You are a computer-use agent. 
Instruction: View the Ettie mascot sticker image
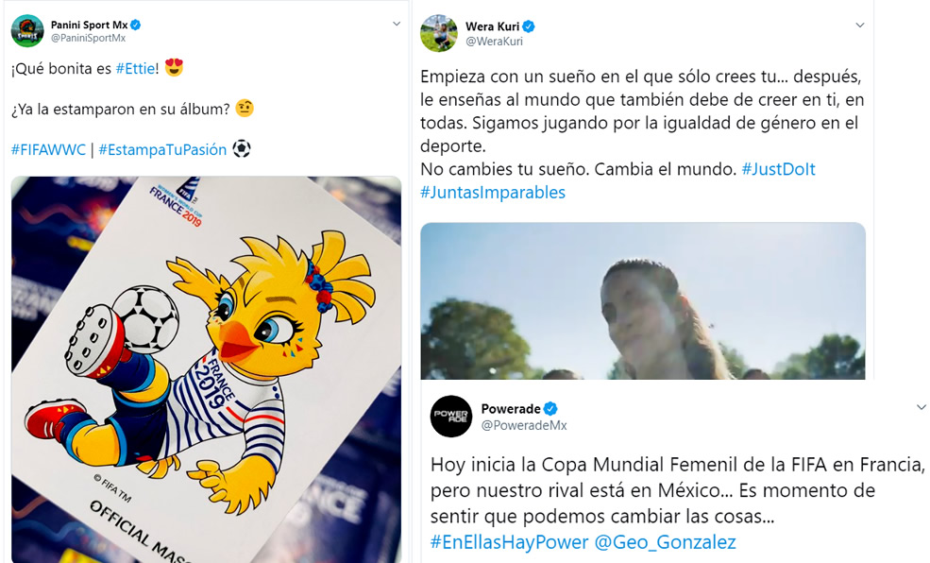pyautogui.click(x=207, y=369)
